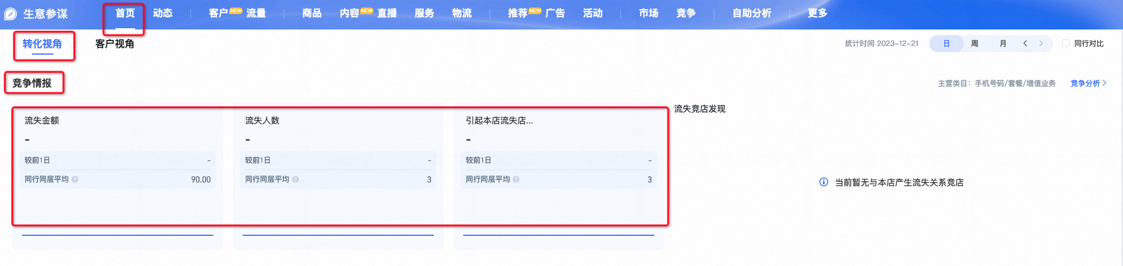Open the 活动 menu

tap(593, 14)
